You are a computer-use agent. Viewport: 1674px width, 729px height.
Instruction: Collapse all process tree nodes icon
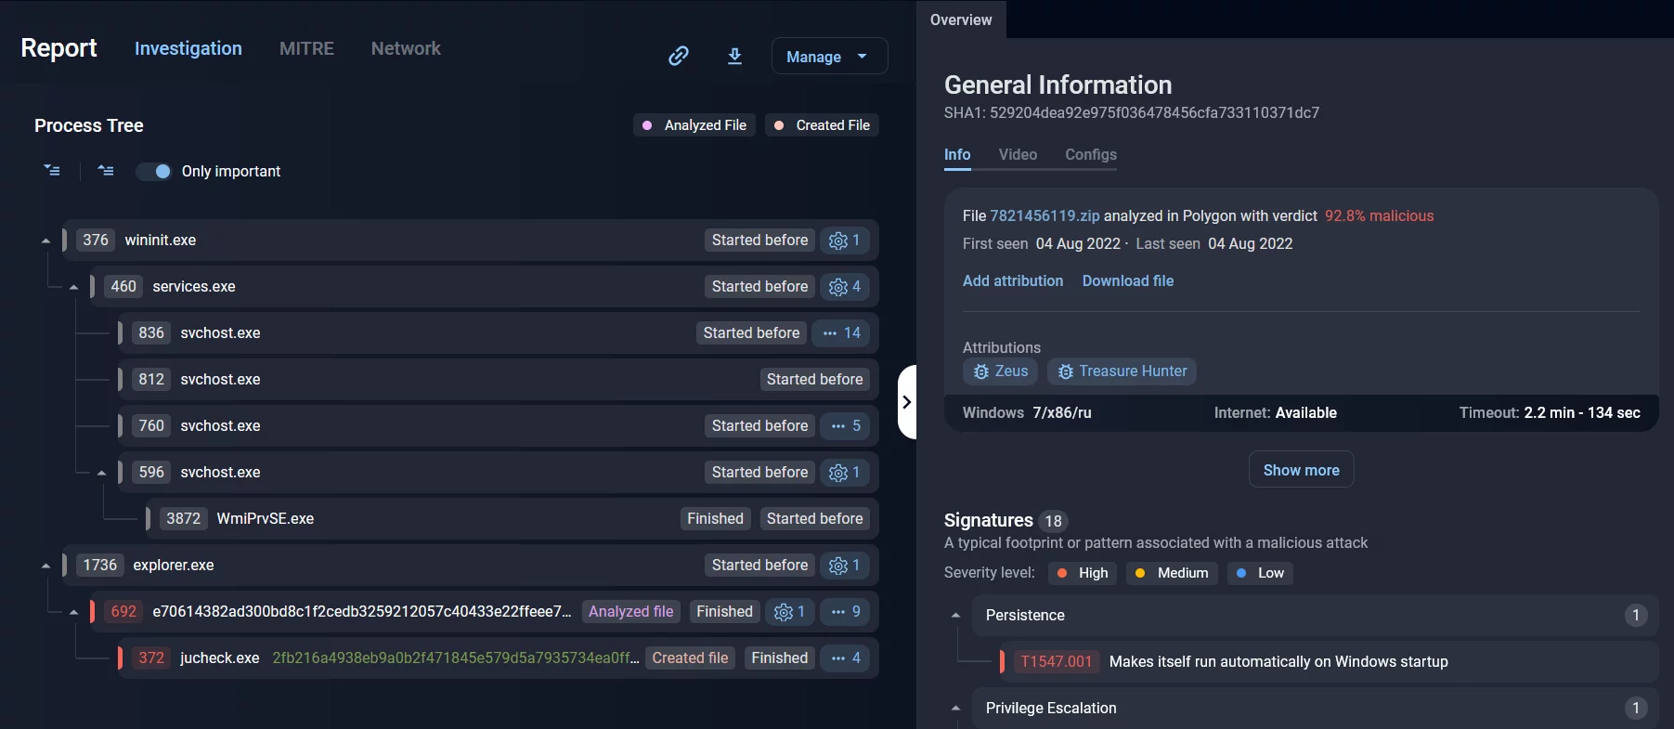tap(106, 171)
